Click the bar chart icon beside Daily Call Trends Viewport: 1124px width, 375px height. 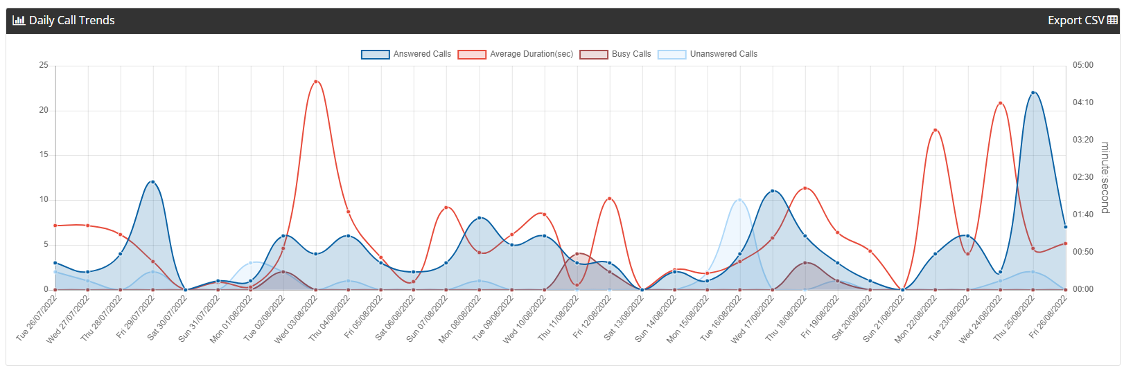pyautogui.click(x=19, y=21)
